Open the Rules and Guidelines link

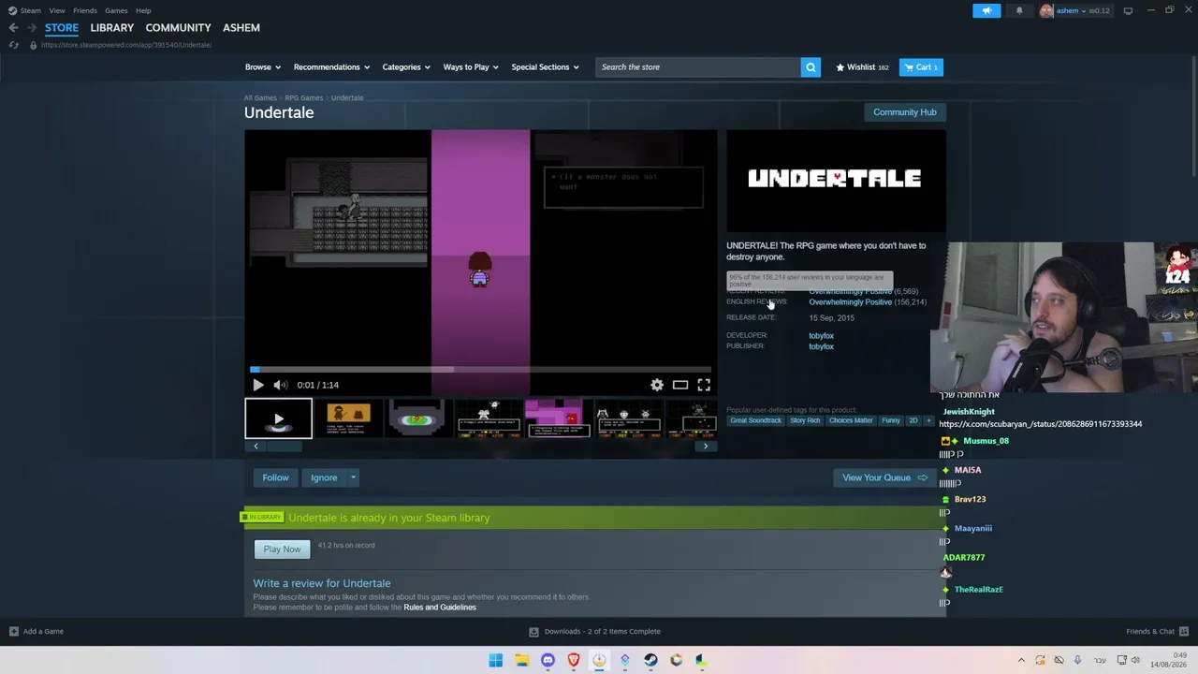pos(440,608)
